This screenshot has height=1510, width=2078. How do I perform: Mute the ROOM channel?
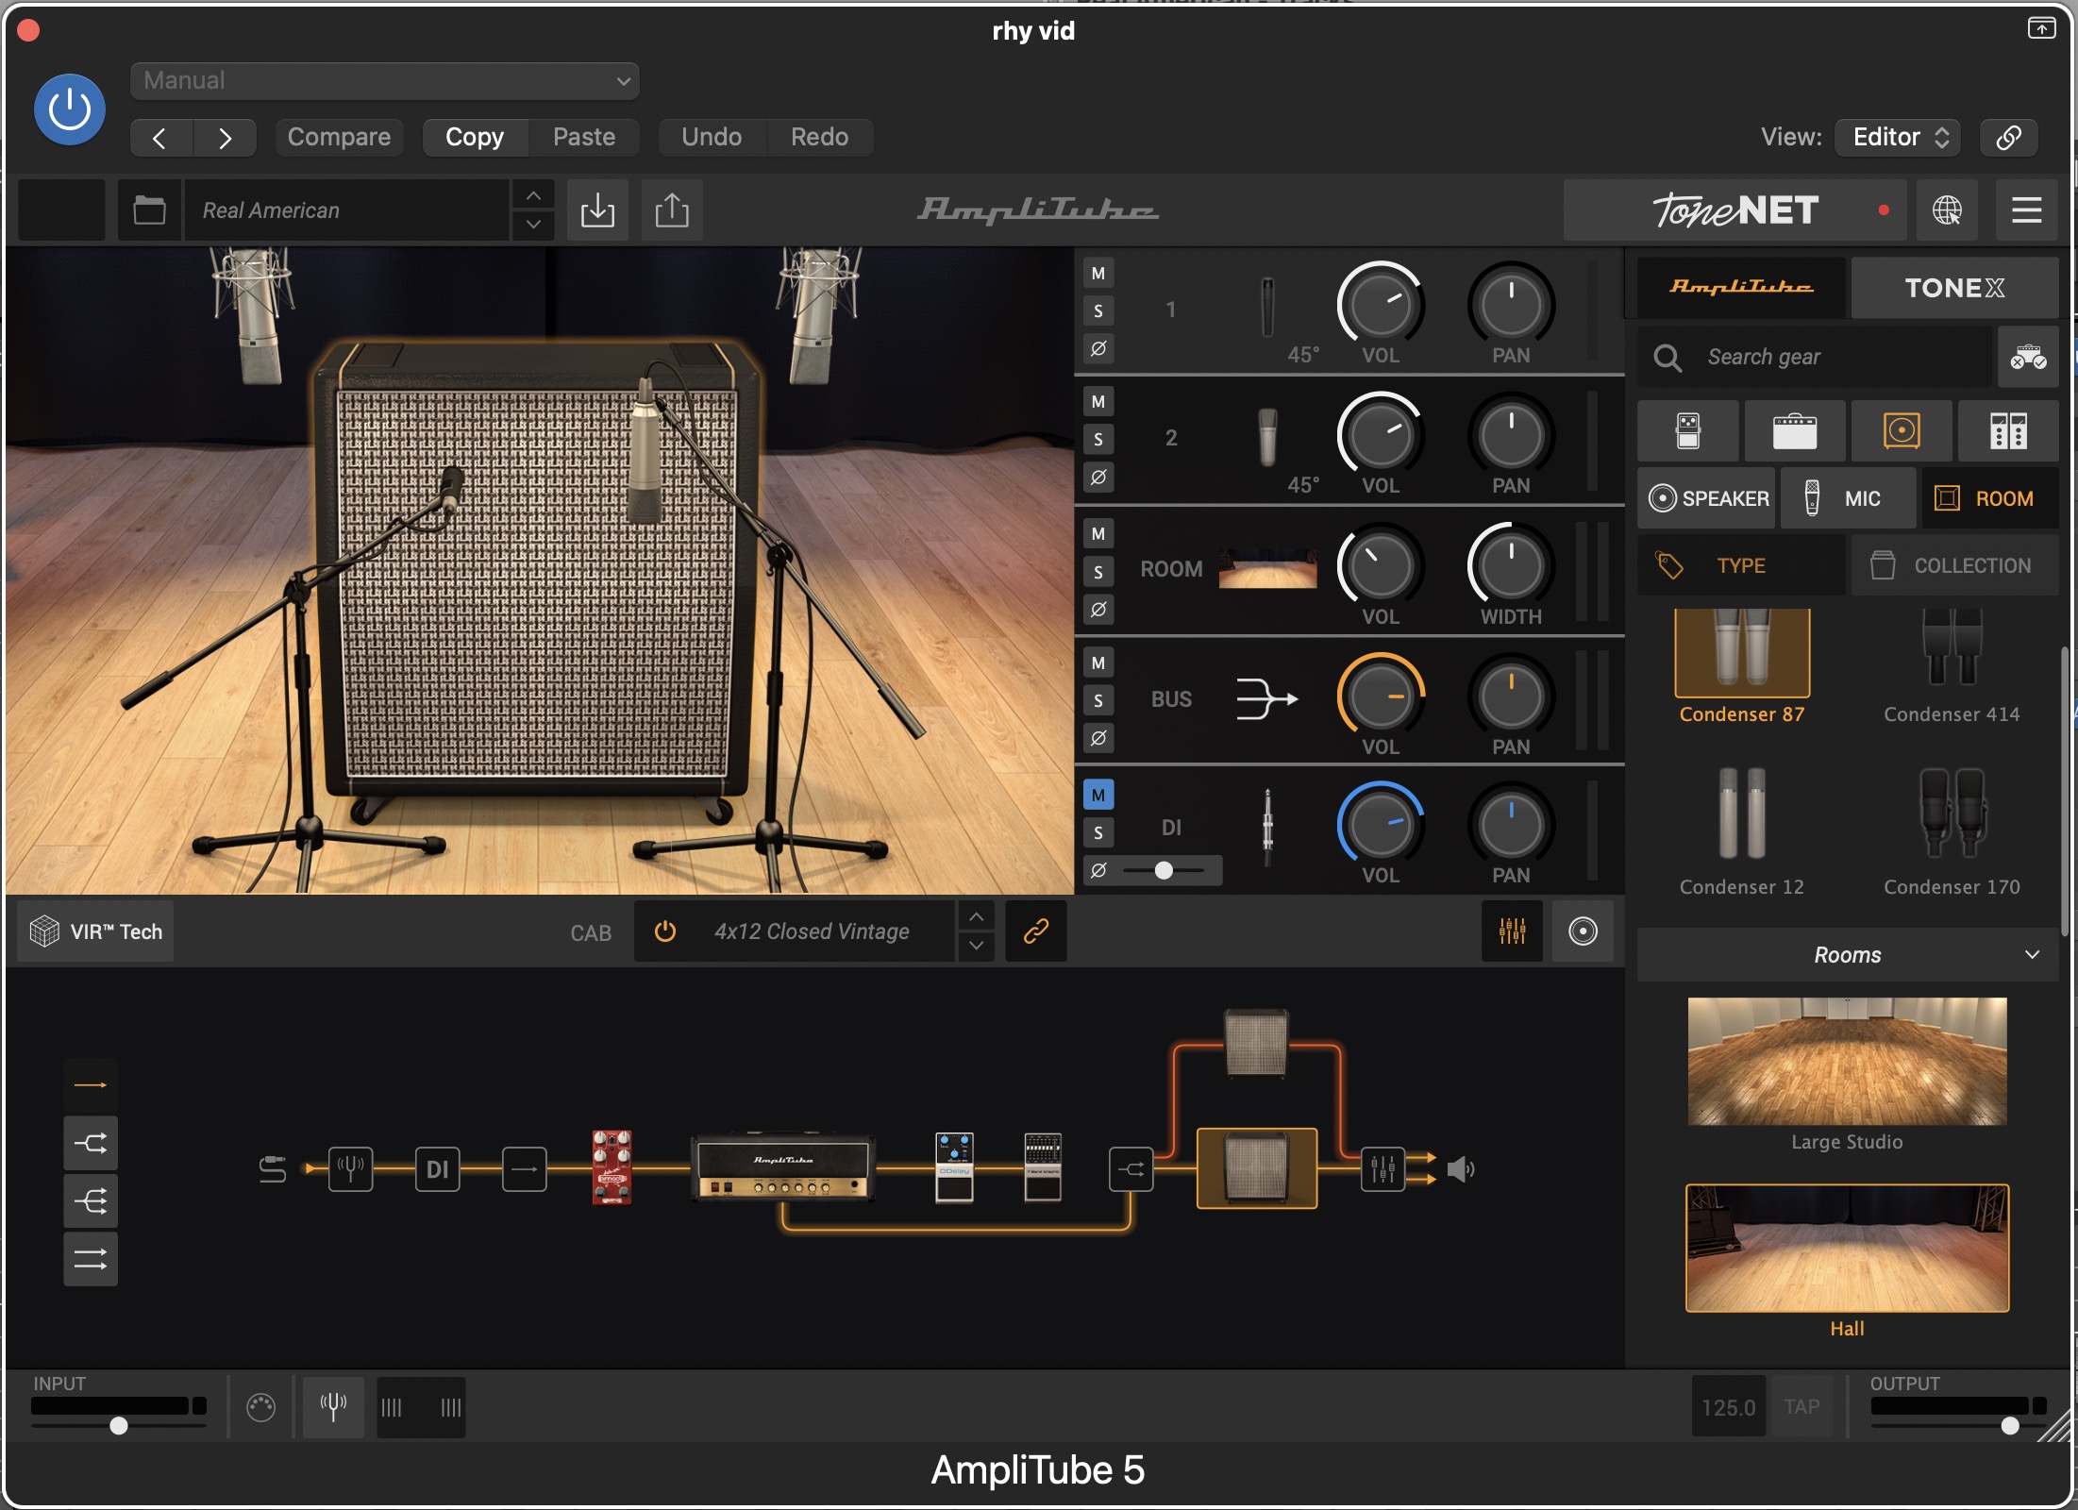pyautogui.click(x=1098, y=534)
